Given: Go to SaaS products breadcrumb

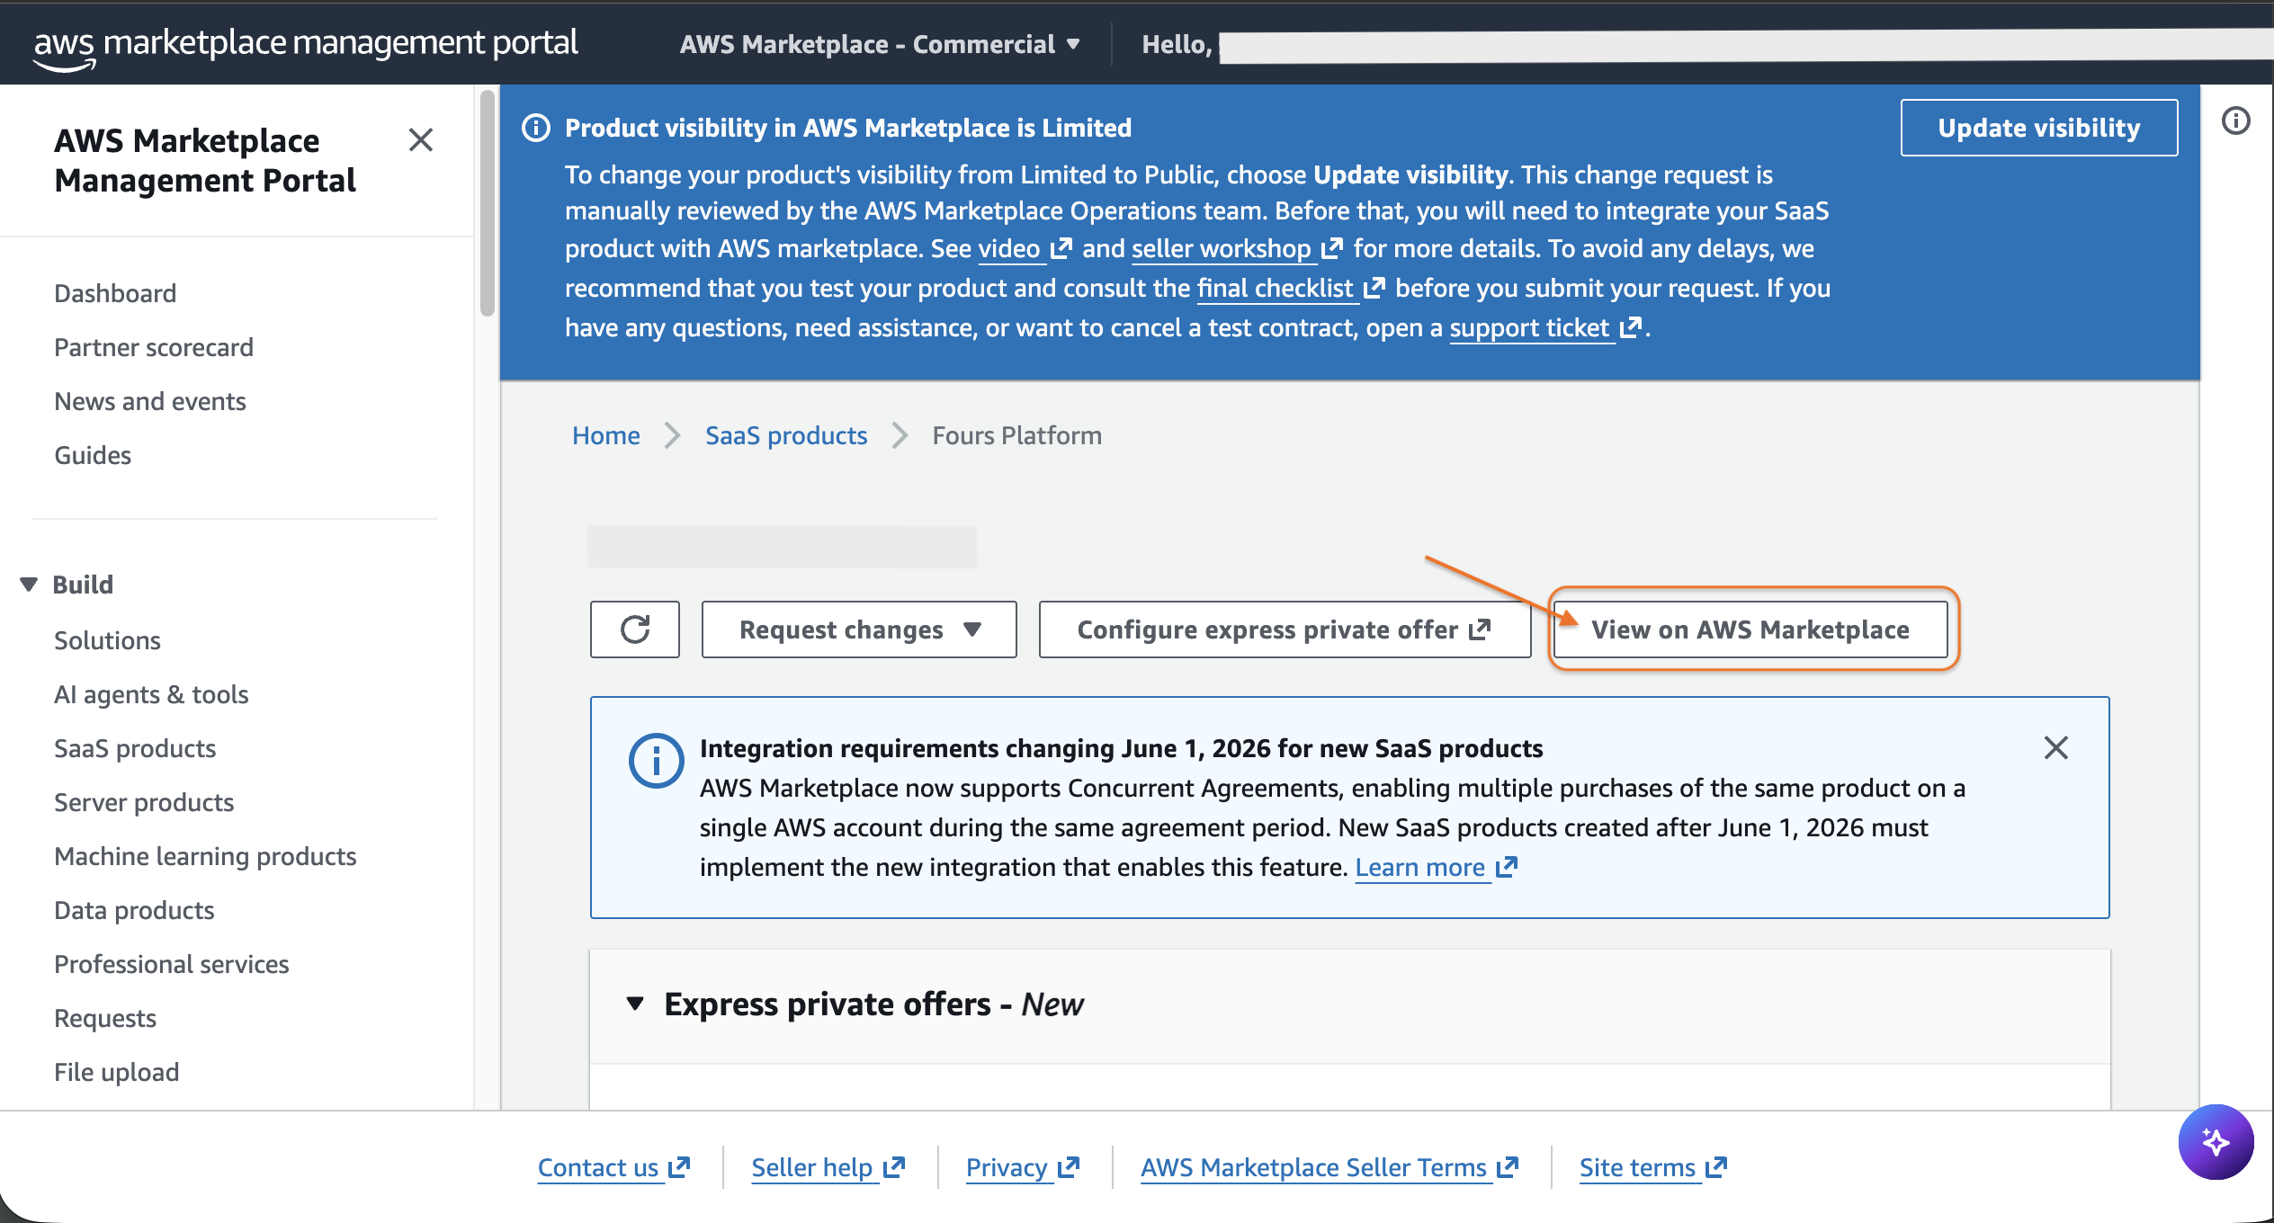Looking at the screenshot, I should [x=786, y=435].
